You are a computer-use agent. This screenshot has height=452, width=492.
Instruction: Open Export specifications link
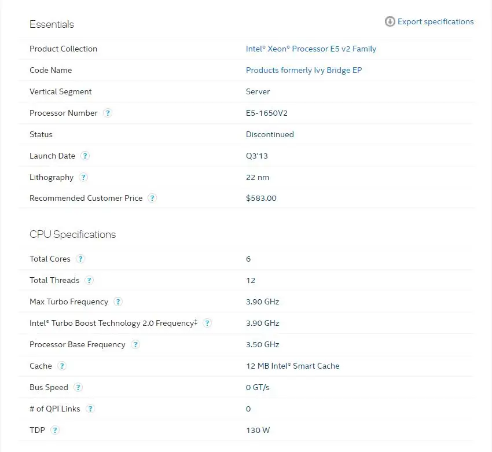click(x=435, y=21)
